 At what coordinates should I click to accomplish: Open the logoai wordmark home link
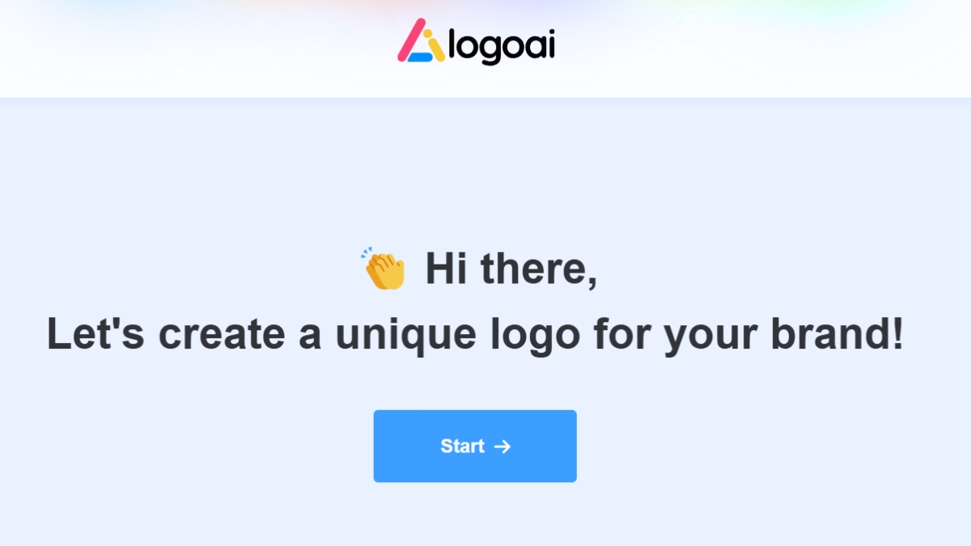502,46
